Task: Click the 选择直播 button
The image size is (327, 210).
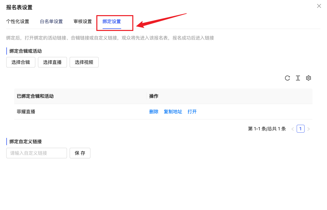Action: pyautogui.click(x=52, y=62)
